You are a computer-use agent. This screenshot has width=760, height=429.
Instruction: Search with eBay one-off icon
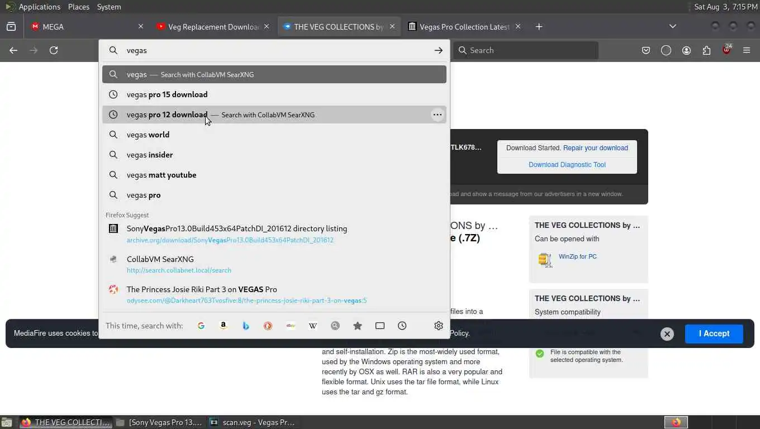(x=291, y=326)
